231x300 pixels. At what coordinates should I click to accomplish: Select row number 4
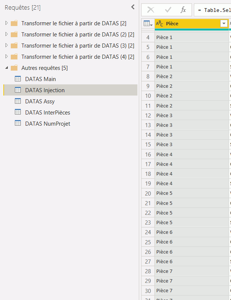click(148, 37)
